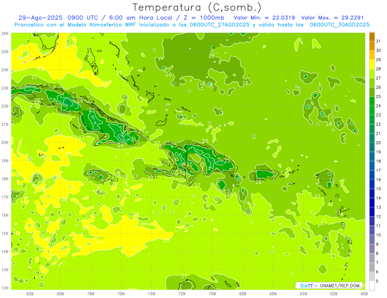Screen dimensions: 387x298
Task: Click the dark orange swatch above 31
Action: pyautogui.click(x=372, y=37)
